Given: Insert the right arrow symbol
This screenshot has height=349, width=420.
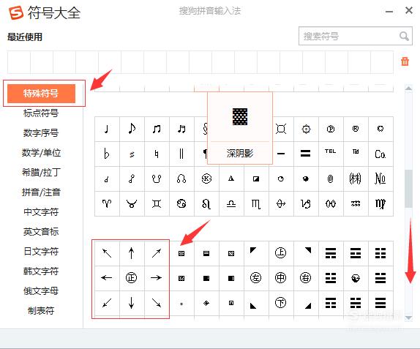Looking at the screenshot, I should click(x=156, y=278).
